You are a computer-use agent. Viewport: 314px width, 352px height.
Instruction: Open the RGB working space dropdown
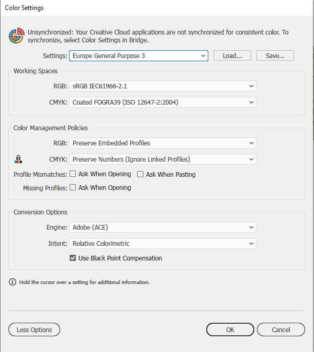[x=162, y=86]
